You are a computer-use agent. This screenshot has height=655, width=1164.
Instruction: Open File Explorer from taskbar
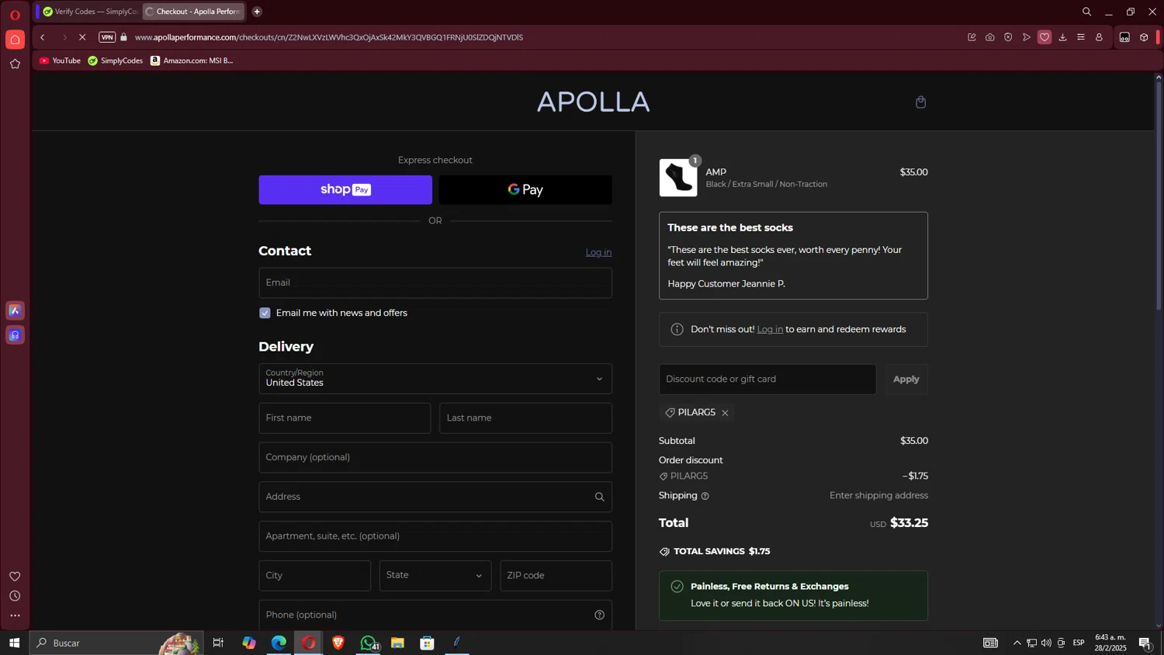pos(397,643)
